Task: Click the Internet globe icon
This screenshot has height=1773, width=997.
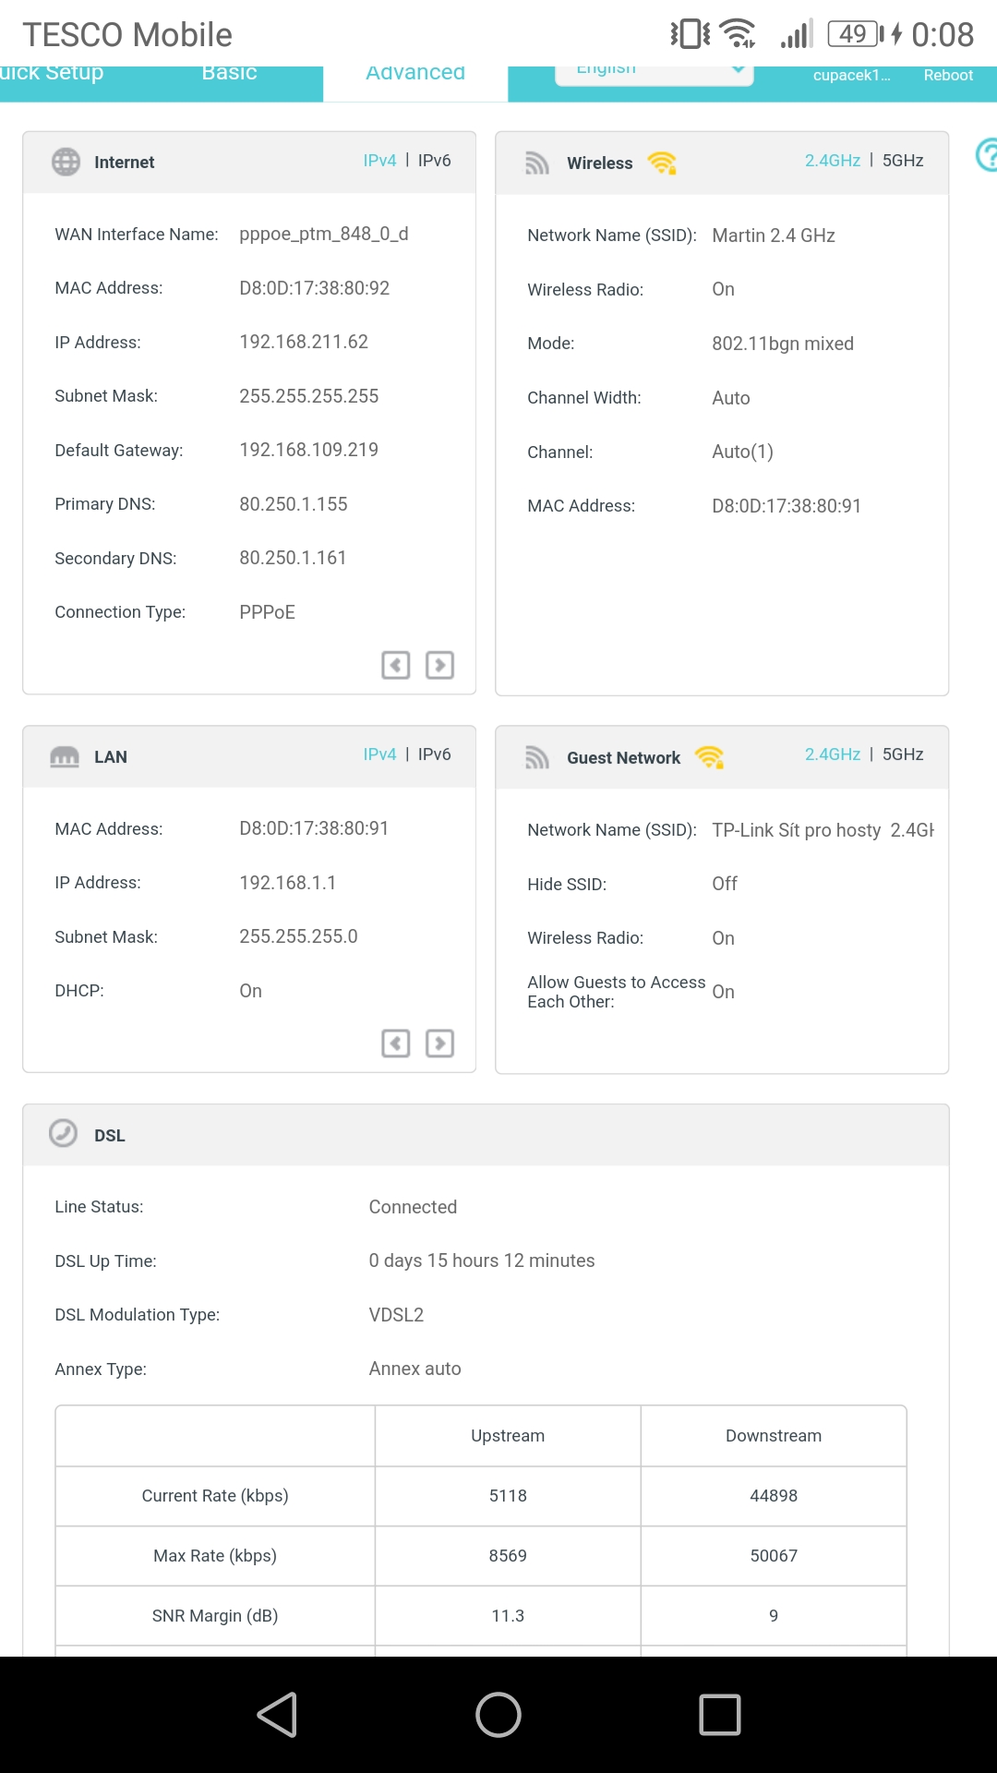Action: coord(66,162)
